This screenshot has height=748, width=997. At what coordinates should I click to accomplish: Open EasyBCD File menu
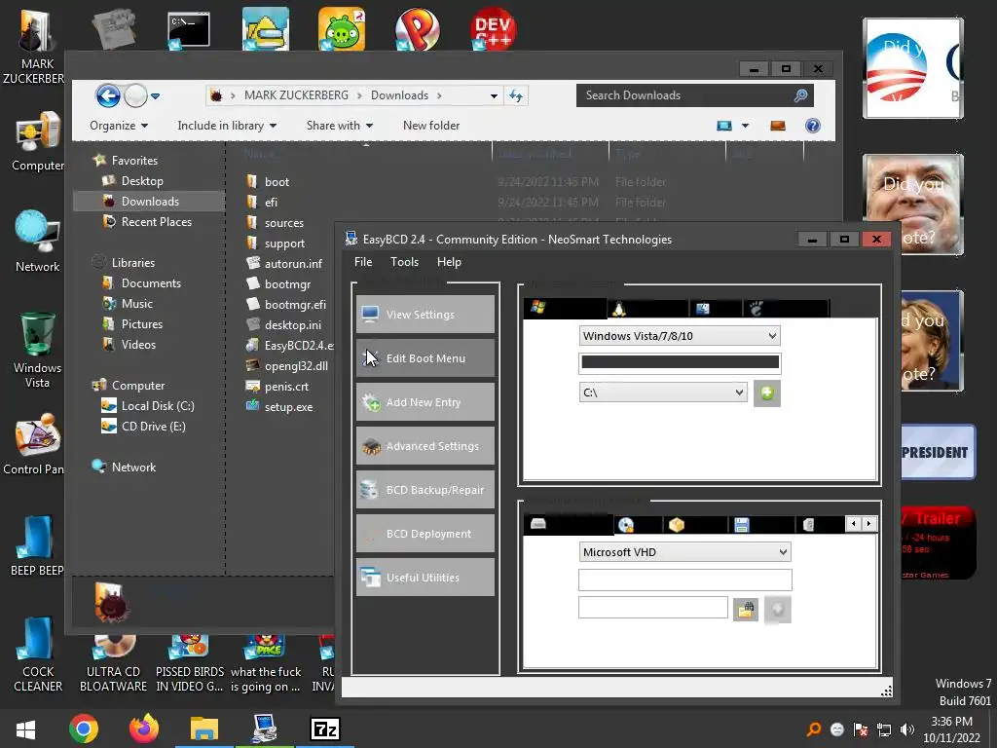coord(363,262)
